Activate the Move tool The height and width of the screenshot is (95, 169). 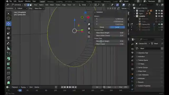(8, 24)
